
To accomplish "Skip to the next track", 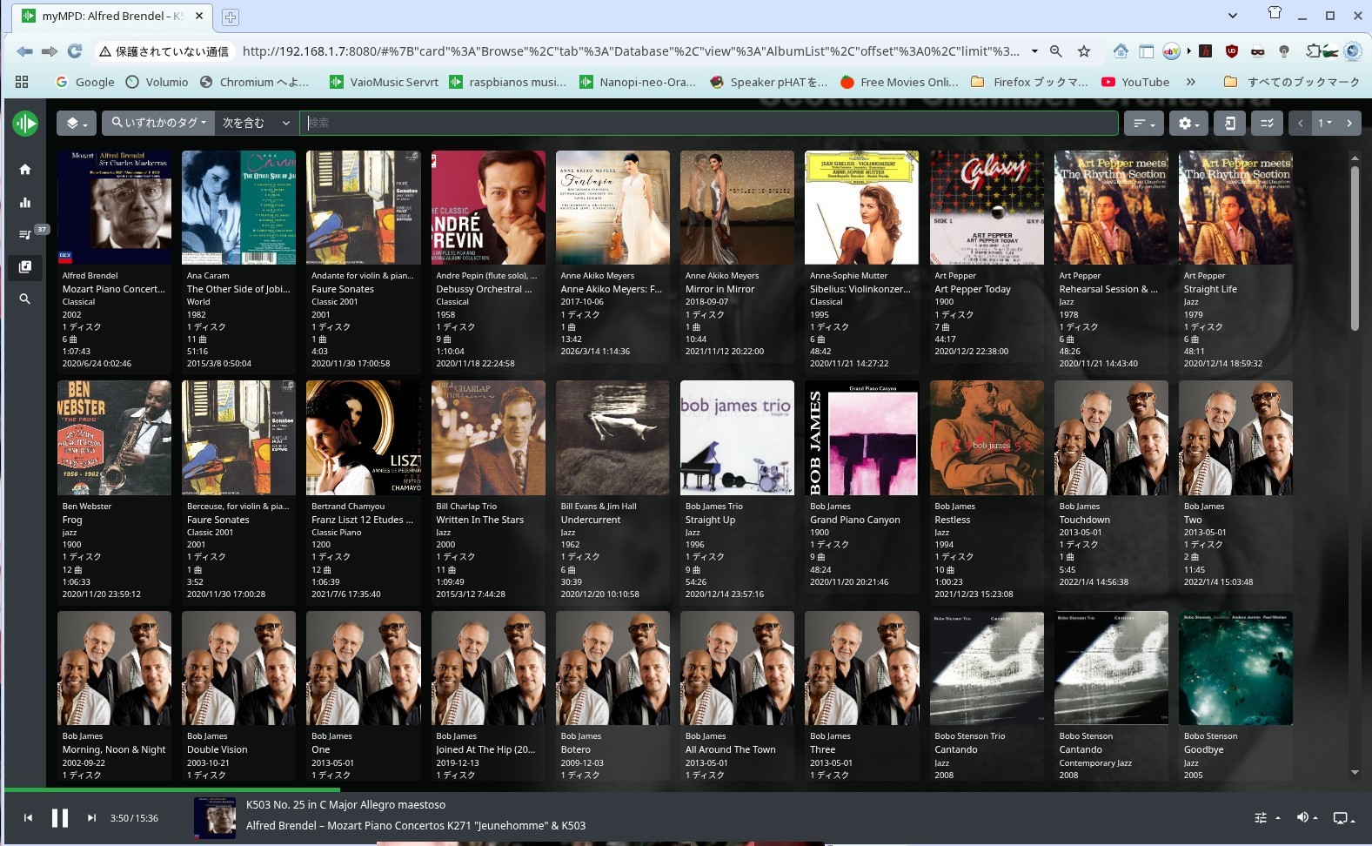I will click(91, 818).
